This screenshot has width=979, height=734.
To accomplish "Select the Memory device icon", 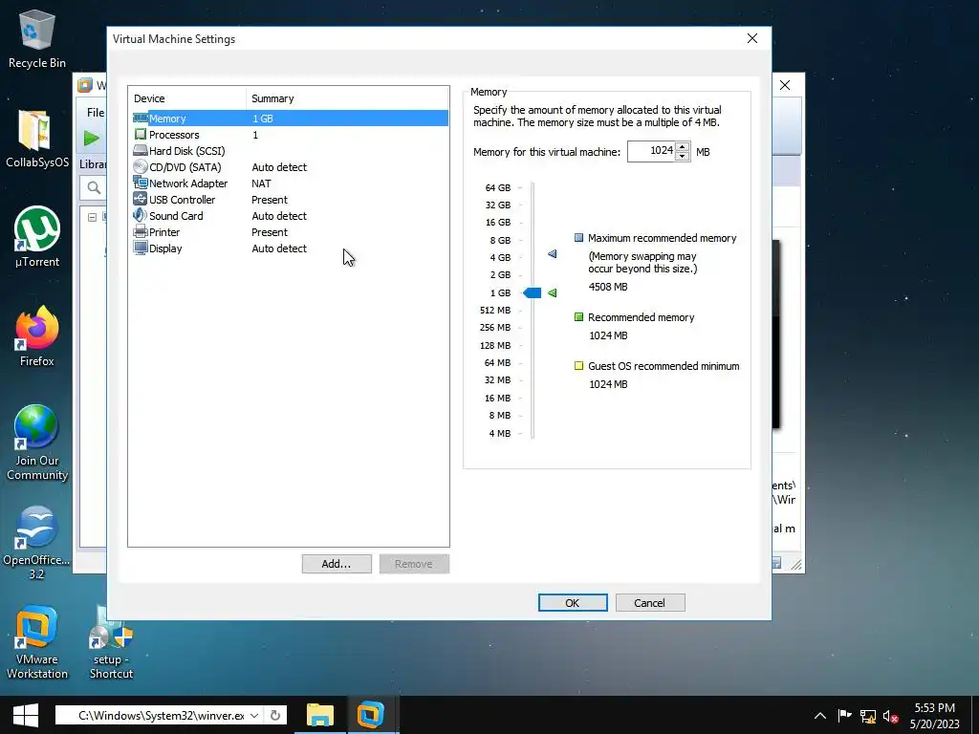I will (141, 118).
